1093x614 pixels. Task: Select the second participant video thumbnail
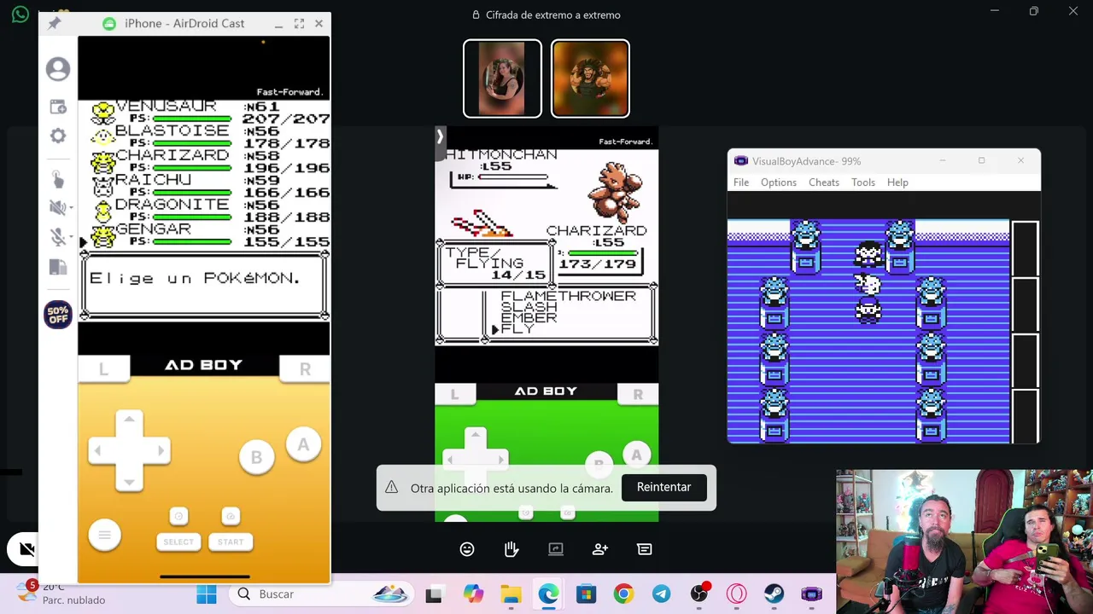coord(590,78)
